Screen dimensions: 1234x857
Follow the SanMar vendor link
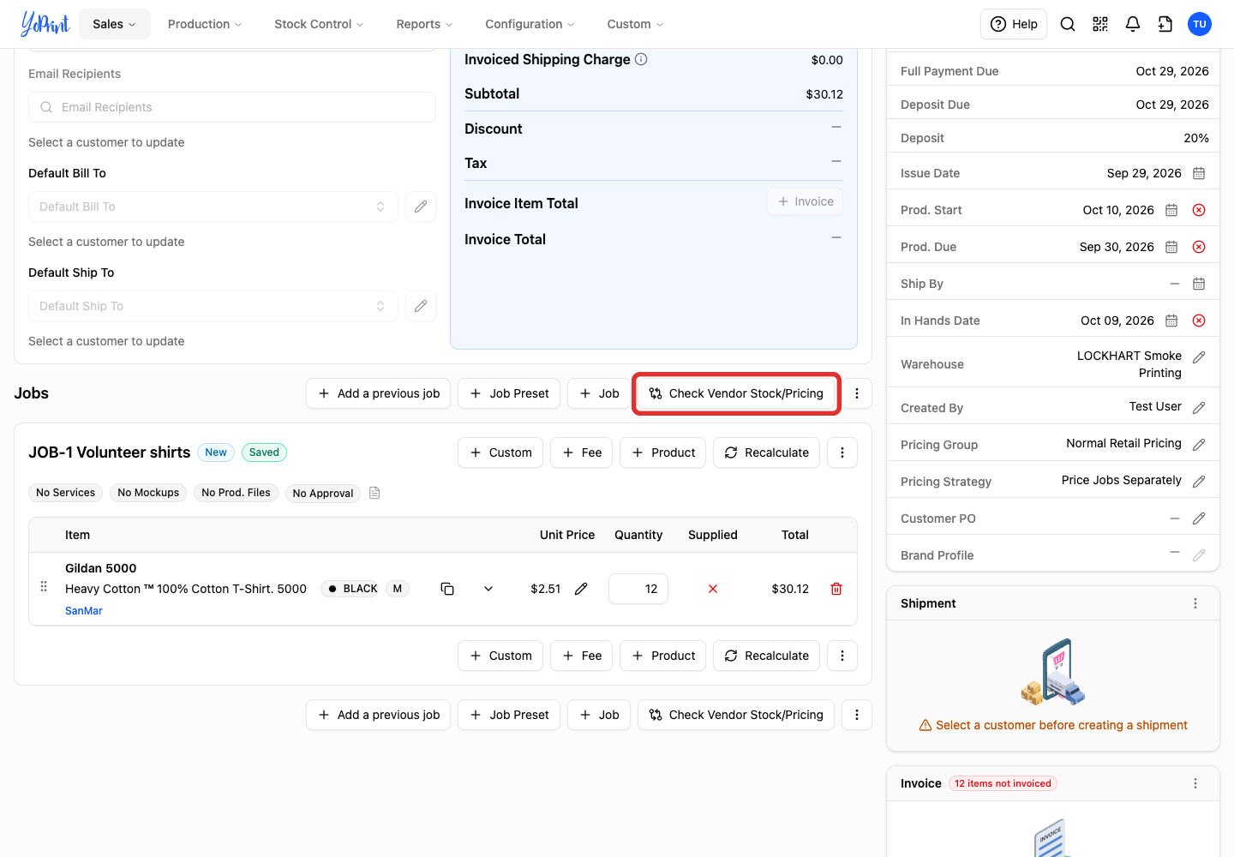click(x=84, y=611)
